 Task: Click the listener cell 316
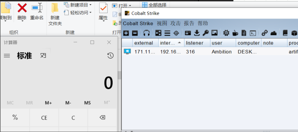190,52
